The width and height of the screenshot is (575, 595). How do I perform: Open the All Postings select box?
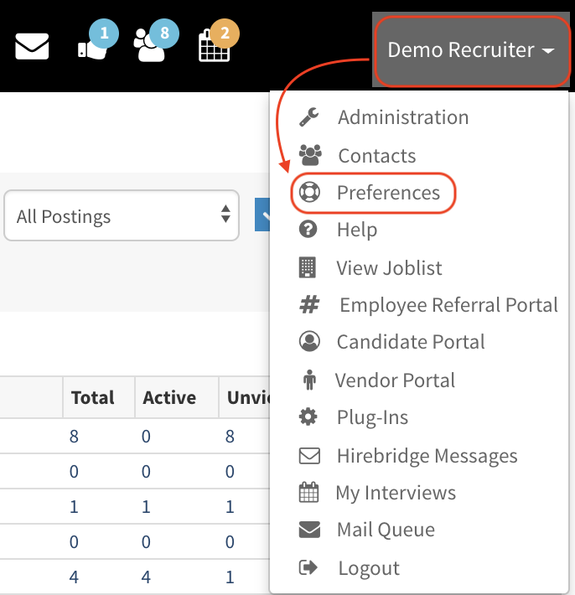tap(122, 216)
